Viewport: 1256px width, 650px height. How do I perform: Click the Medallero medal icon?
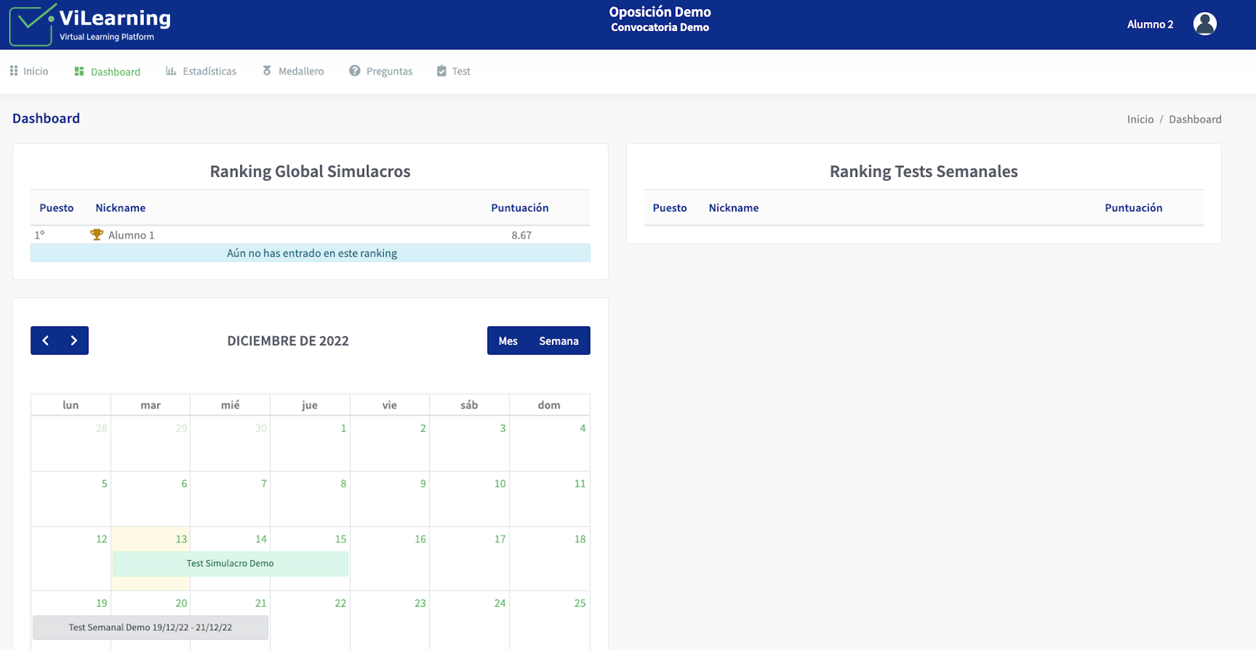[x=267, y=71]
